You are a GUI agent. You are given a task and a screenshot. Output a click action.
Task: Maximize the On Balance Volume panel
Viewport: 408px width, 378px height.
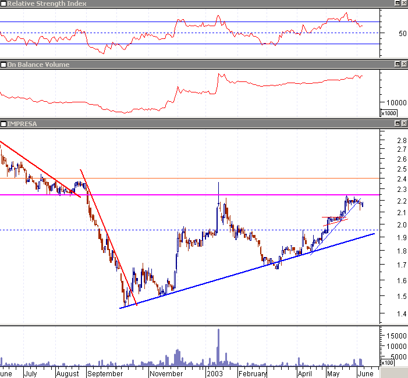(x=398, y=64)
